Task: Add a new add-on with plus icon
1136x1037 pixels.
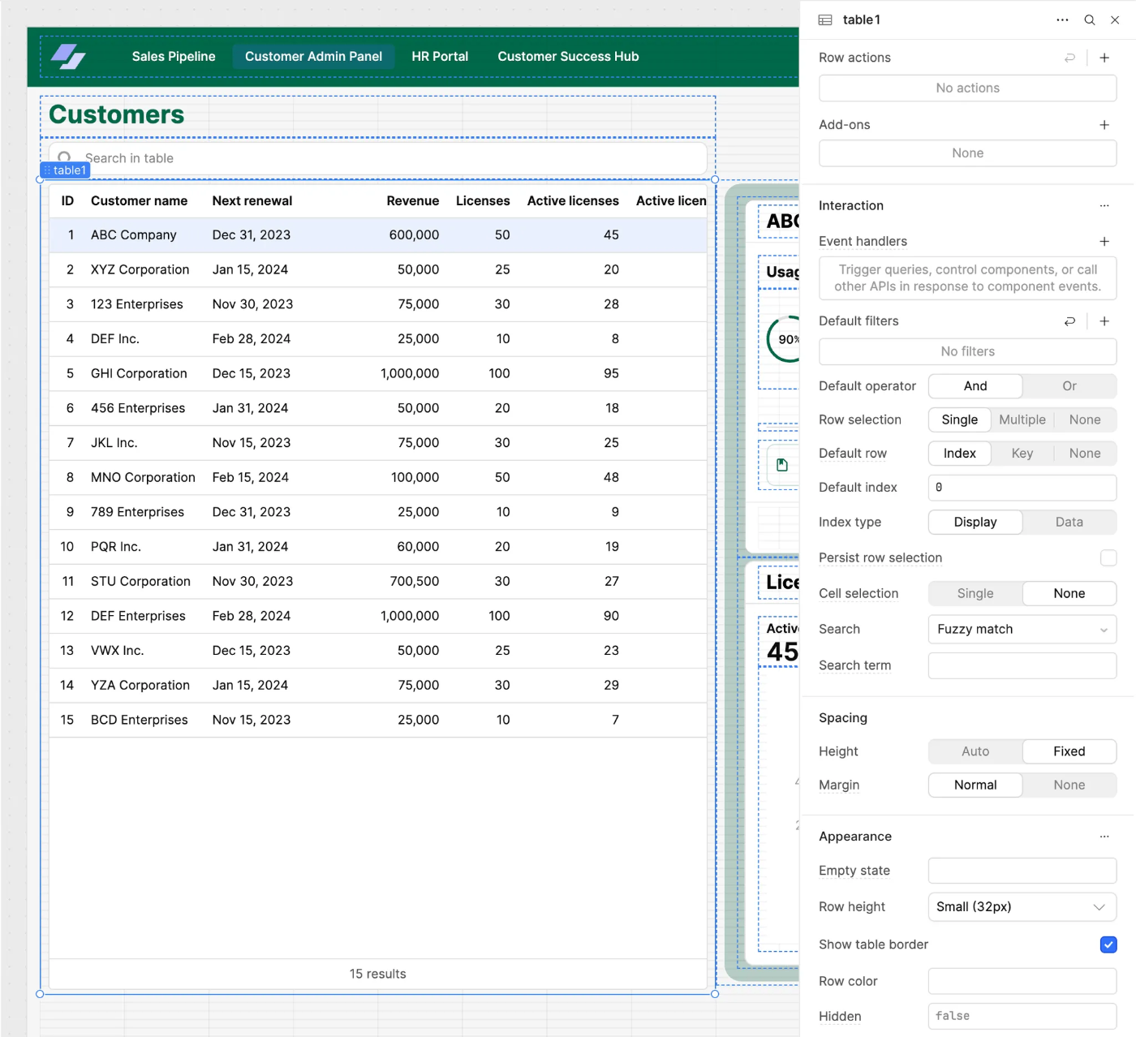Action: 1104,125
